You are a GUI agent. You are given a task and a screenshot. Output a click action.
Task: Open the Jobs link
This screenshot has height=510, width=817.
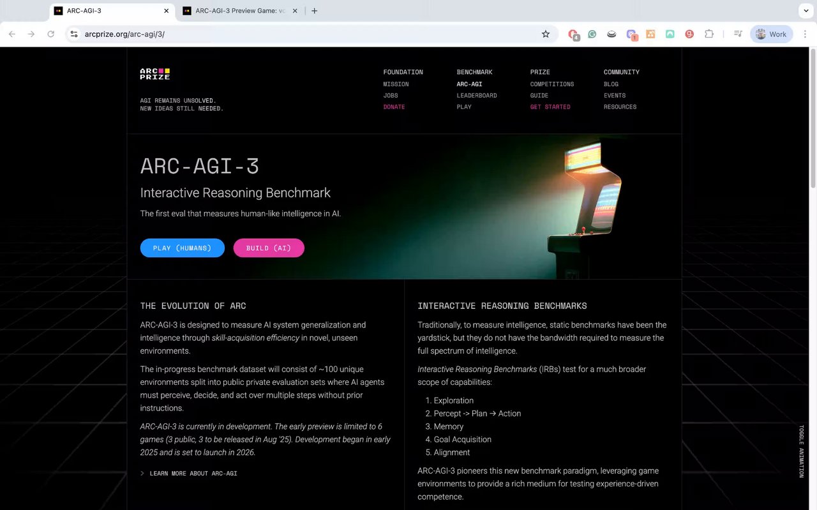[391, 96]
